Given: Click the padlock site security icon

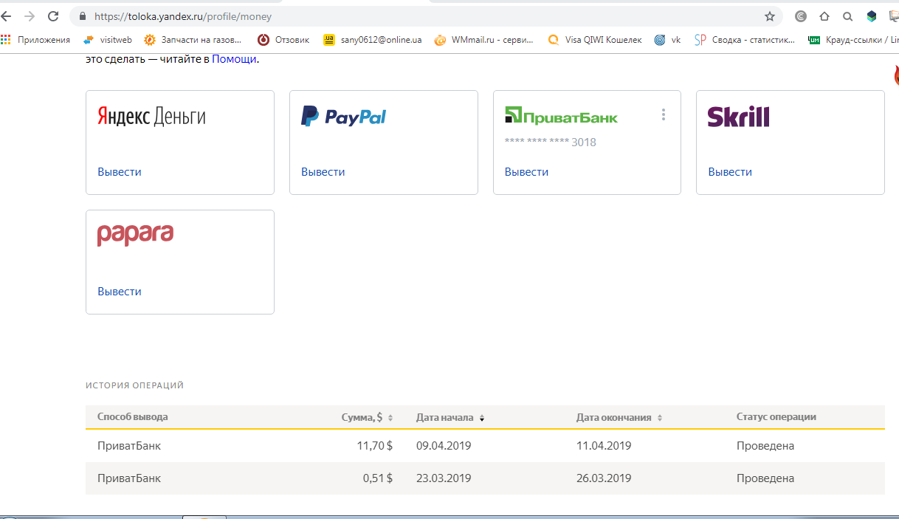Looking at the screenshot, I should point(82,16).
